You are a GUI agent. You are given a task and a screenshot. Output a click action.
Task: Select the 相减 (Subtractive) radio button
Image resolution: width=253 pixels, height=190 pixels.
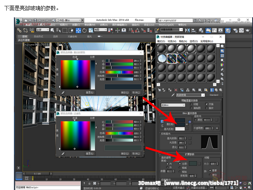180,168
